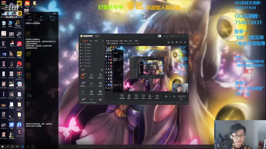Viewport: 266px width, 149px height.
Task: Open the hamburger menu in app title bar
Action: [177, 36]
